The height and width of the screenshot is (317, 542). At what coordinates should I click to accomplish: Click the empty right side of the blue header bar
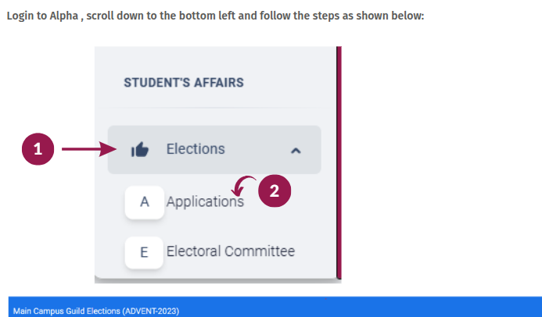click(391, 308)
